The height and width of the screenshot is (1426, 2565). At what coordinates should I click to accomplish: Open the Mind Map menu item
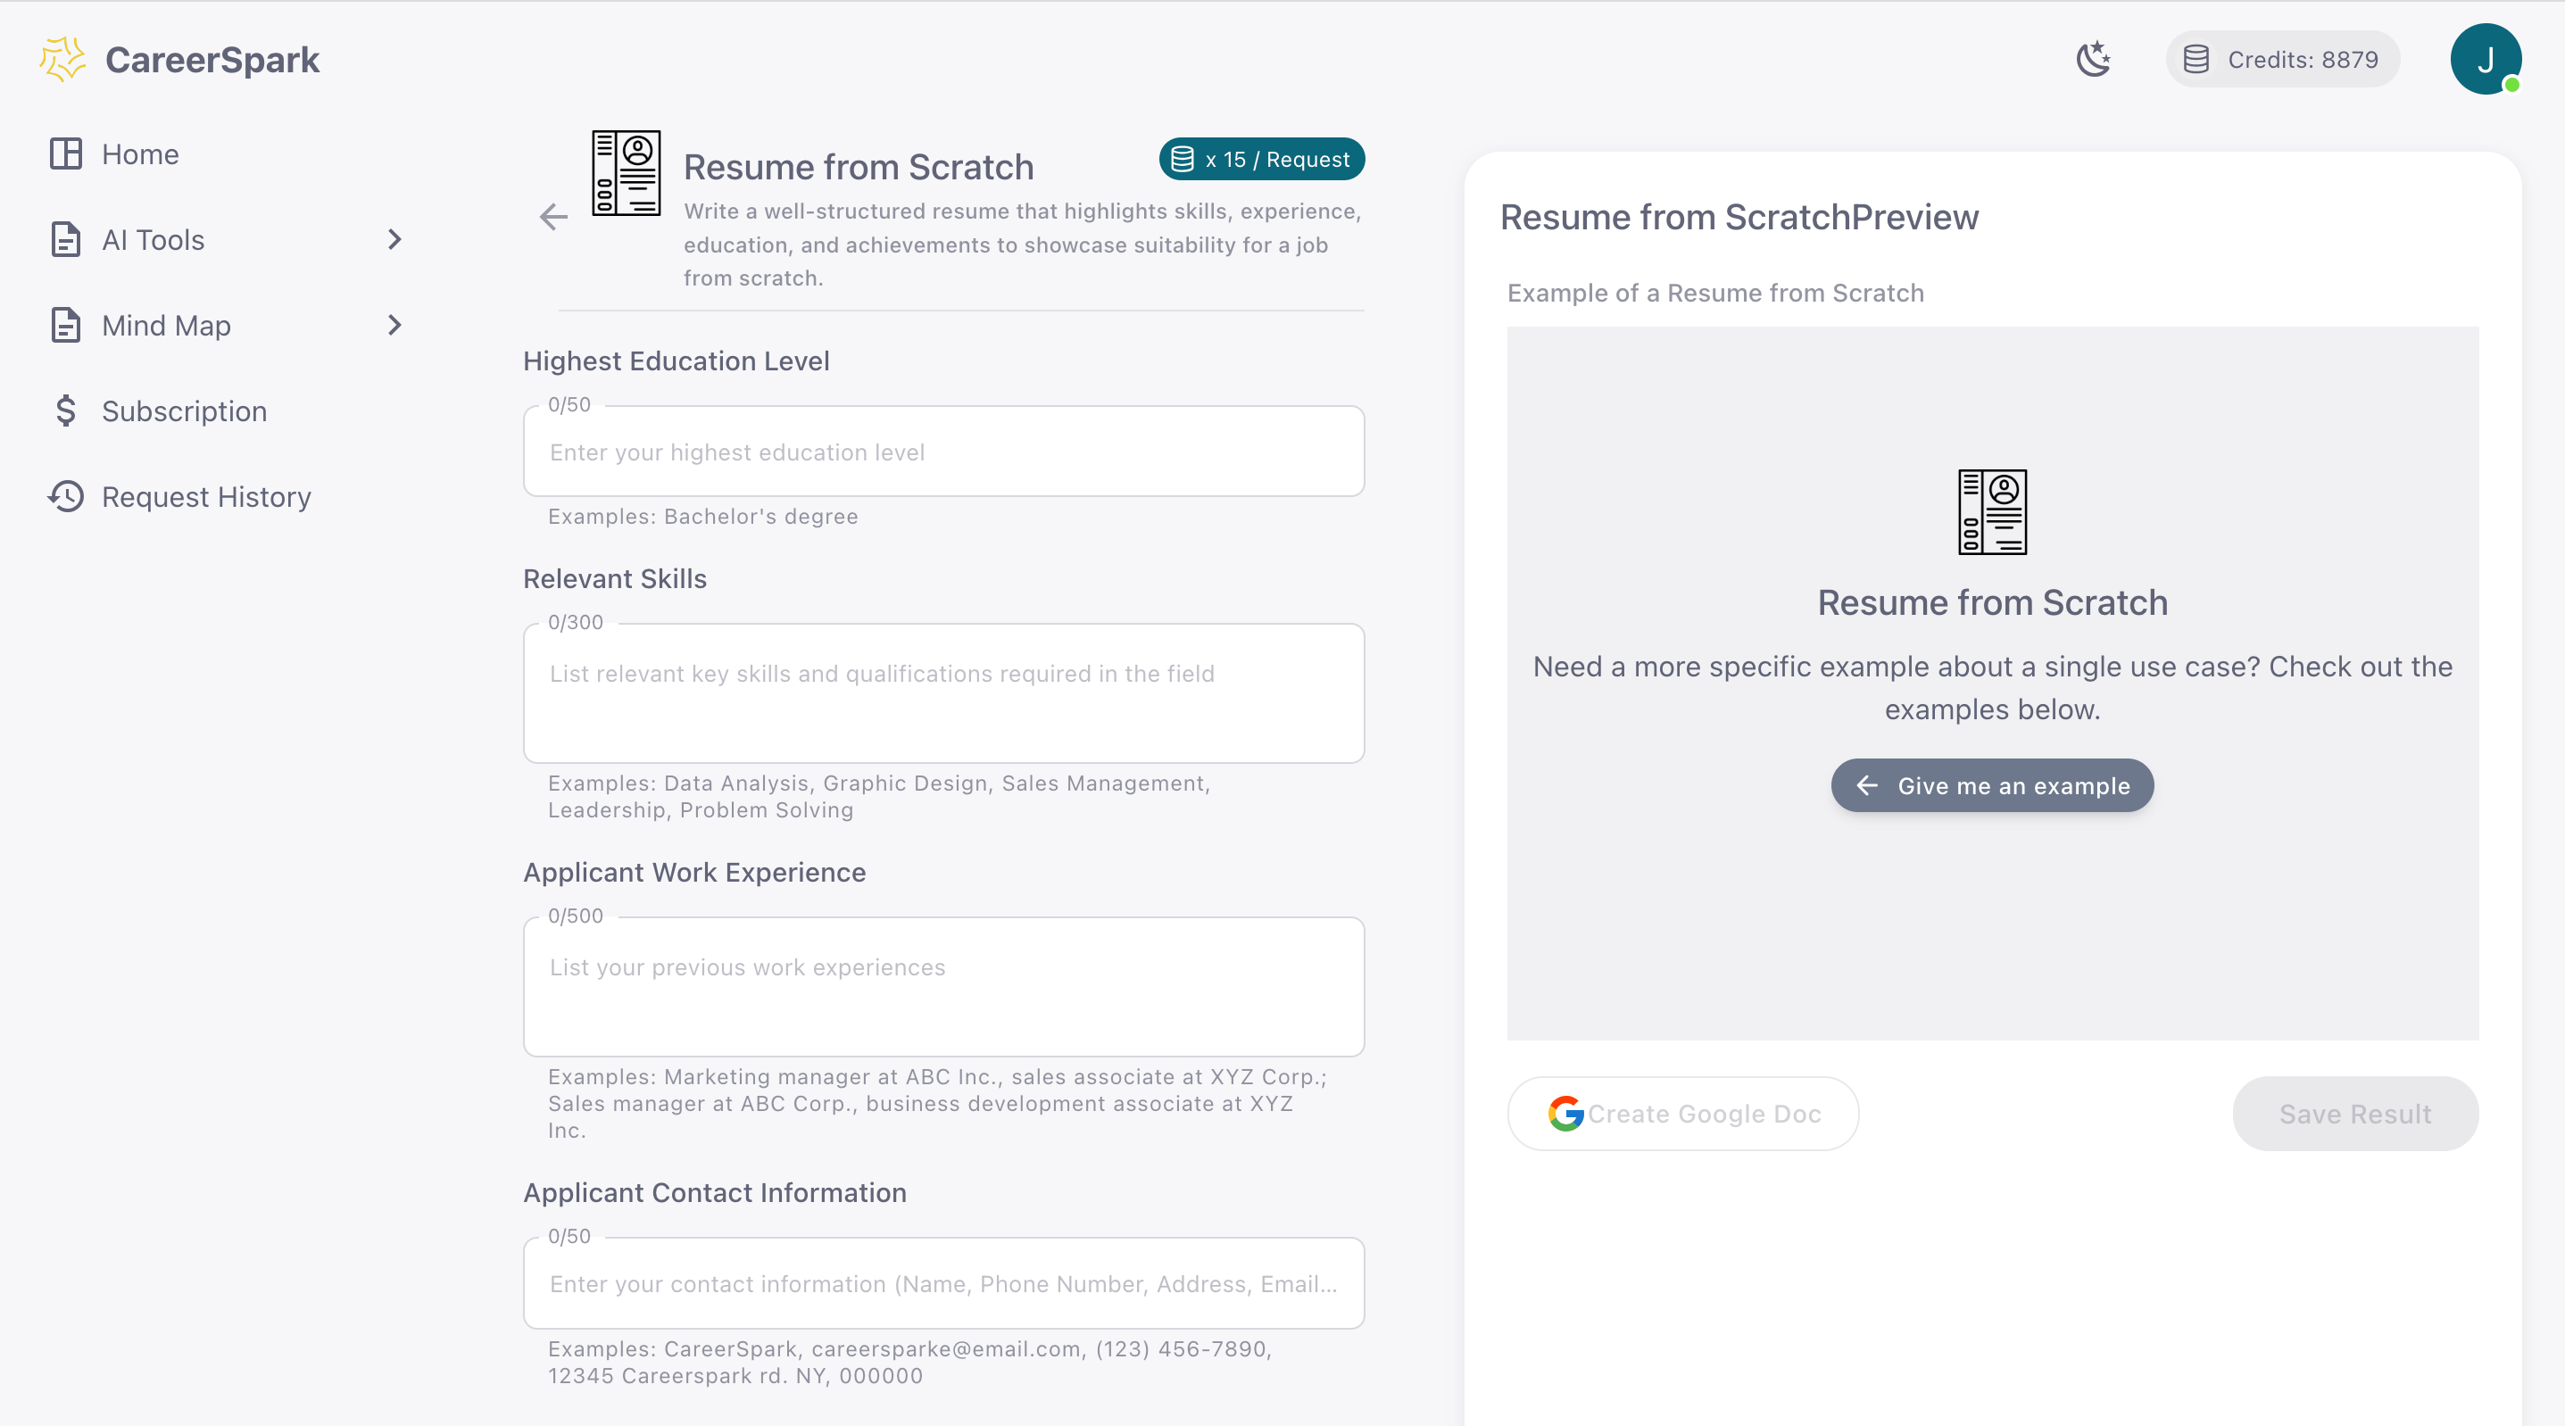166,326
